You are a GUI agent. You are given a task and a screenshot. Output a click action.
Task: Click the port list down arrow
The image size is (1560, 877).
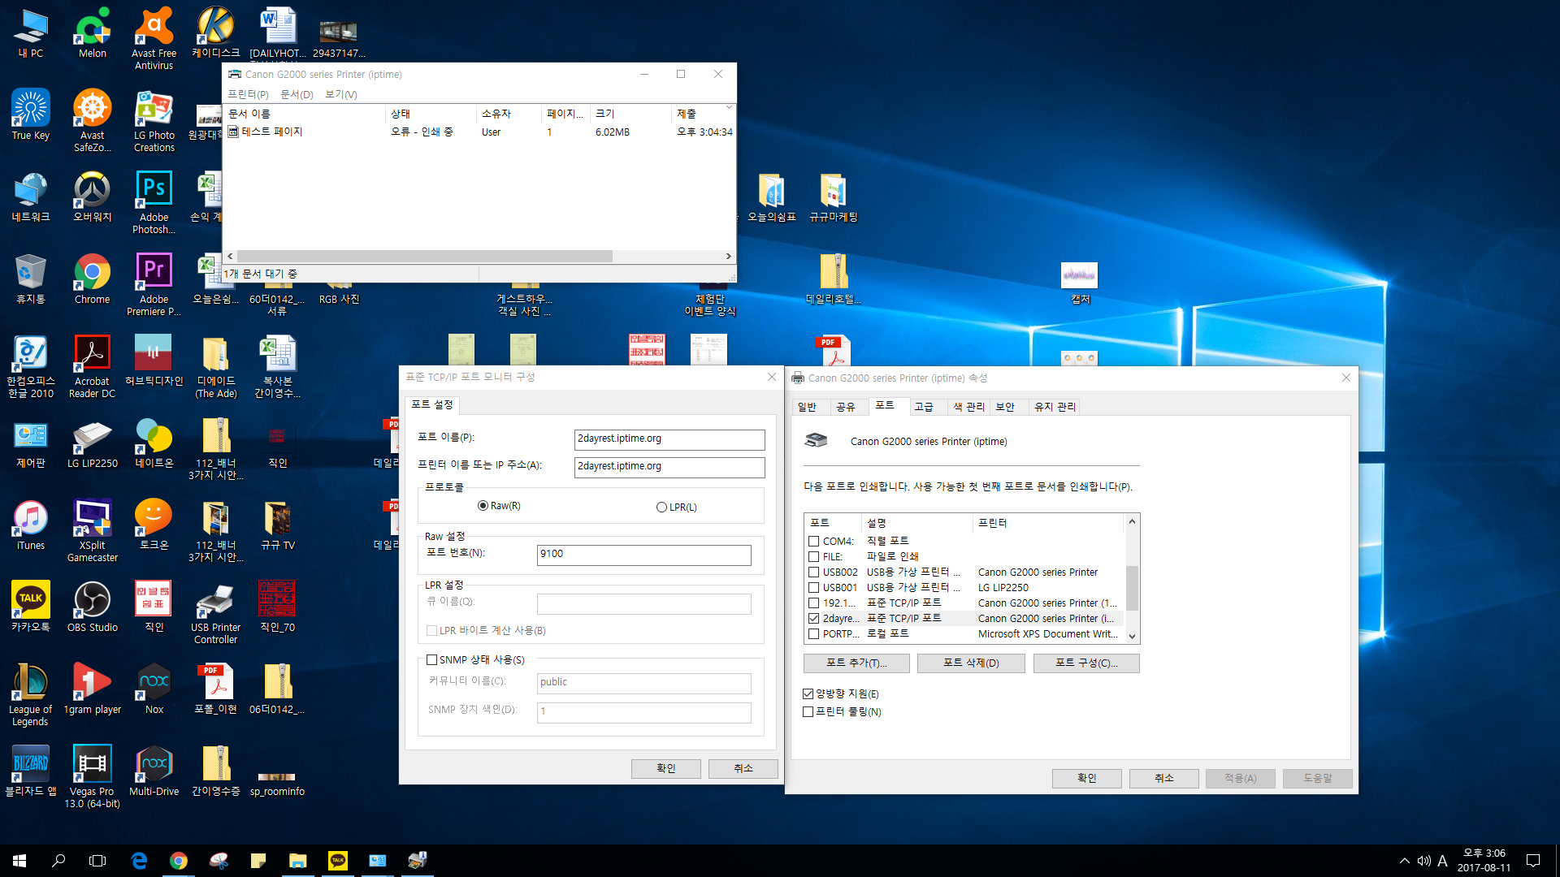pos(1132,637)
